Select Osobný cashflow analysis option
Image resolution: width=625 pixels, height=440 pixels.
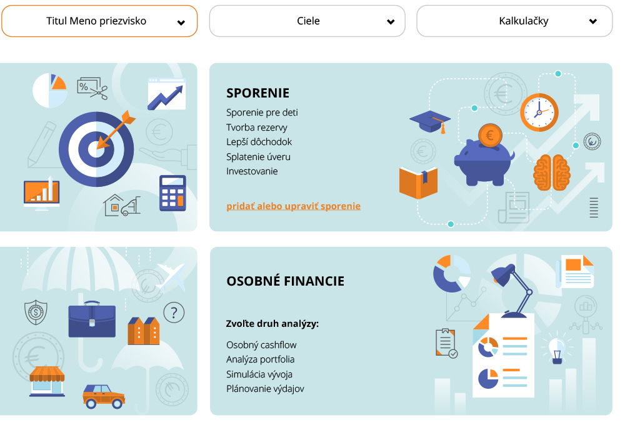pyautogui.click(x=261, y=344)
